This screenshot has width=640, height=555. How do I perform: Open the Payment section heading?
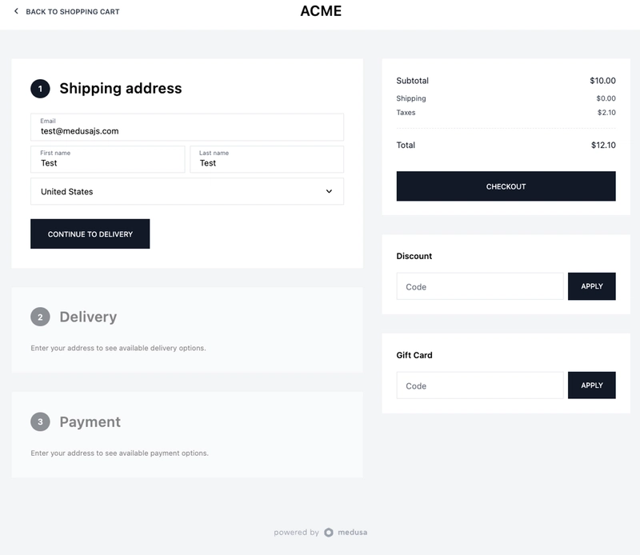point(90,421)
